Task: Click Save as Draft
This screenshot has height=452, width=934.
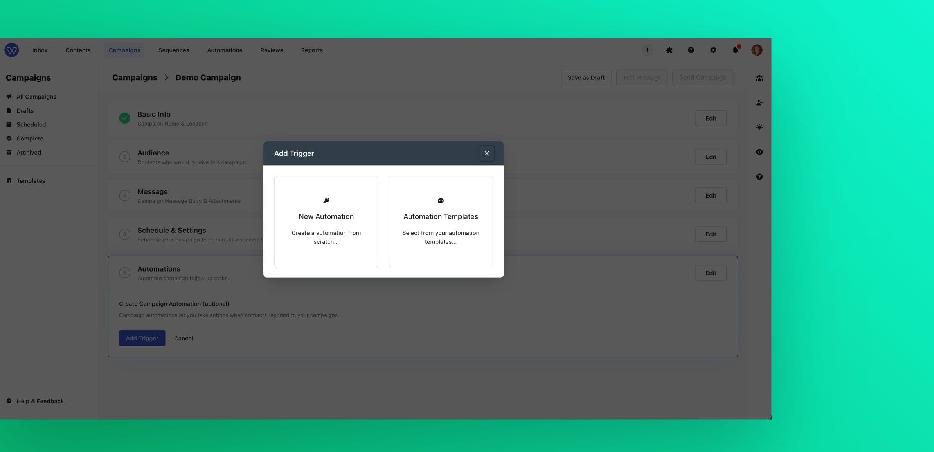Action: point(586,77)
